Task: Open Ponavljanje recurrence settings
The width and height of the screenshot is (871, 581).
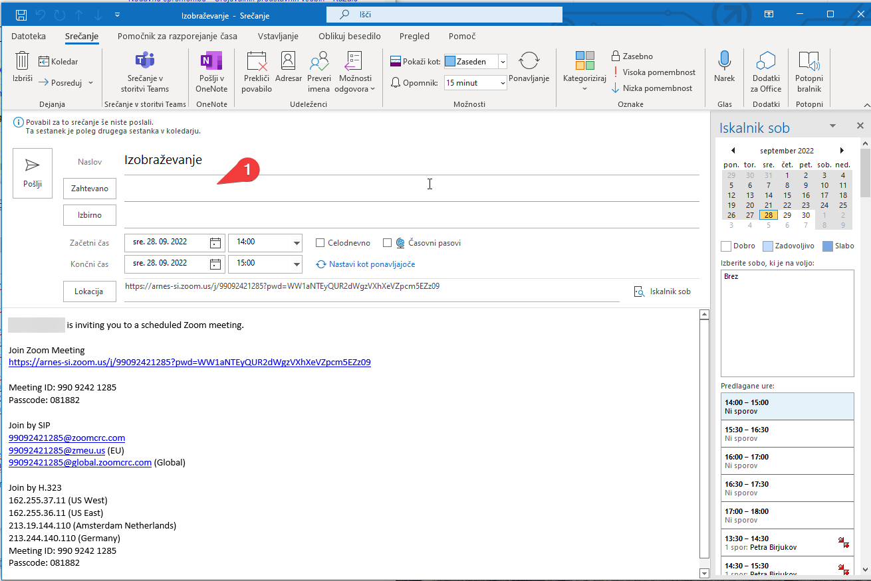Action: coord(529,61)
